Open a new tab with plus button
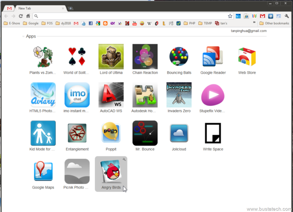Screen dimensions: 293x212 pyautogui.click(x=71, y=8)
